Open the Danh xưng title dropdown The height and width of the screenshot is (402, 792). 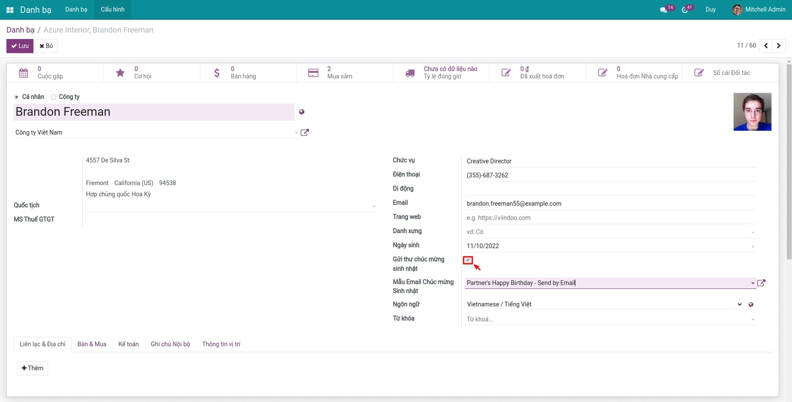(x=753, y=232)
